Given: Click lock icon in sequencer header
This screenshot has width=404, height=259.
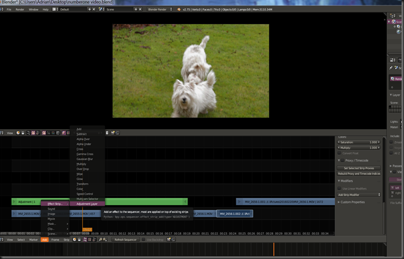Looking at the screenshot, I should pyautogui.click(x=79, y=240).
